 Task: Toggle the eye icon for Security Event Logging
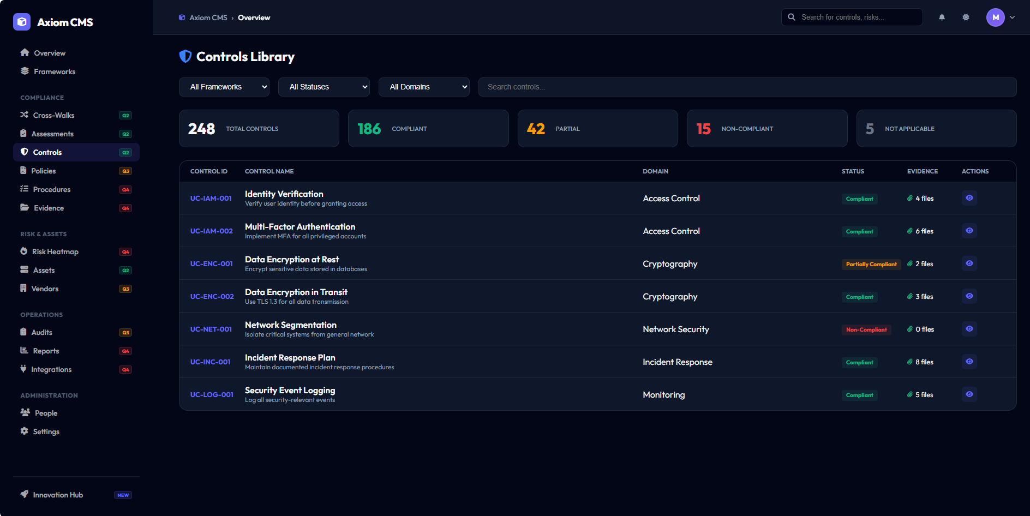point(969,394)
